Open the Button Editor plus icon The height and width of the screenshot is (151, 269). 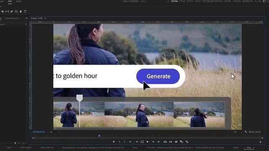click(260, 142)
